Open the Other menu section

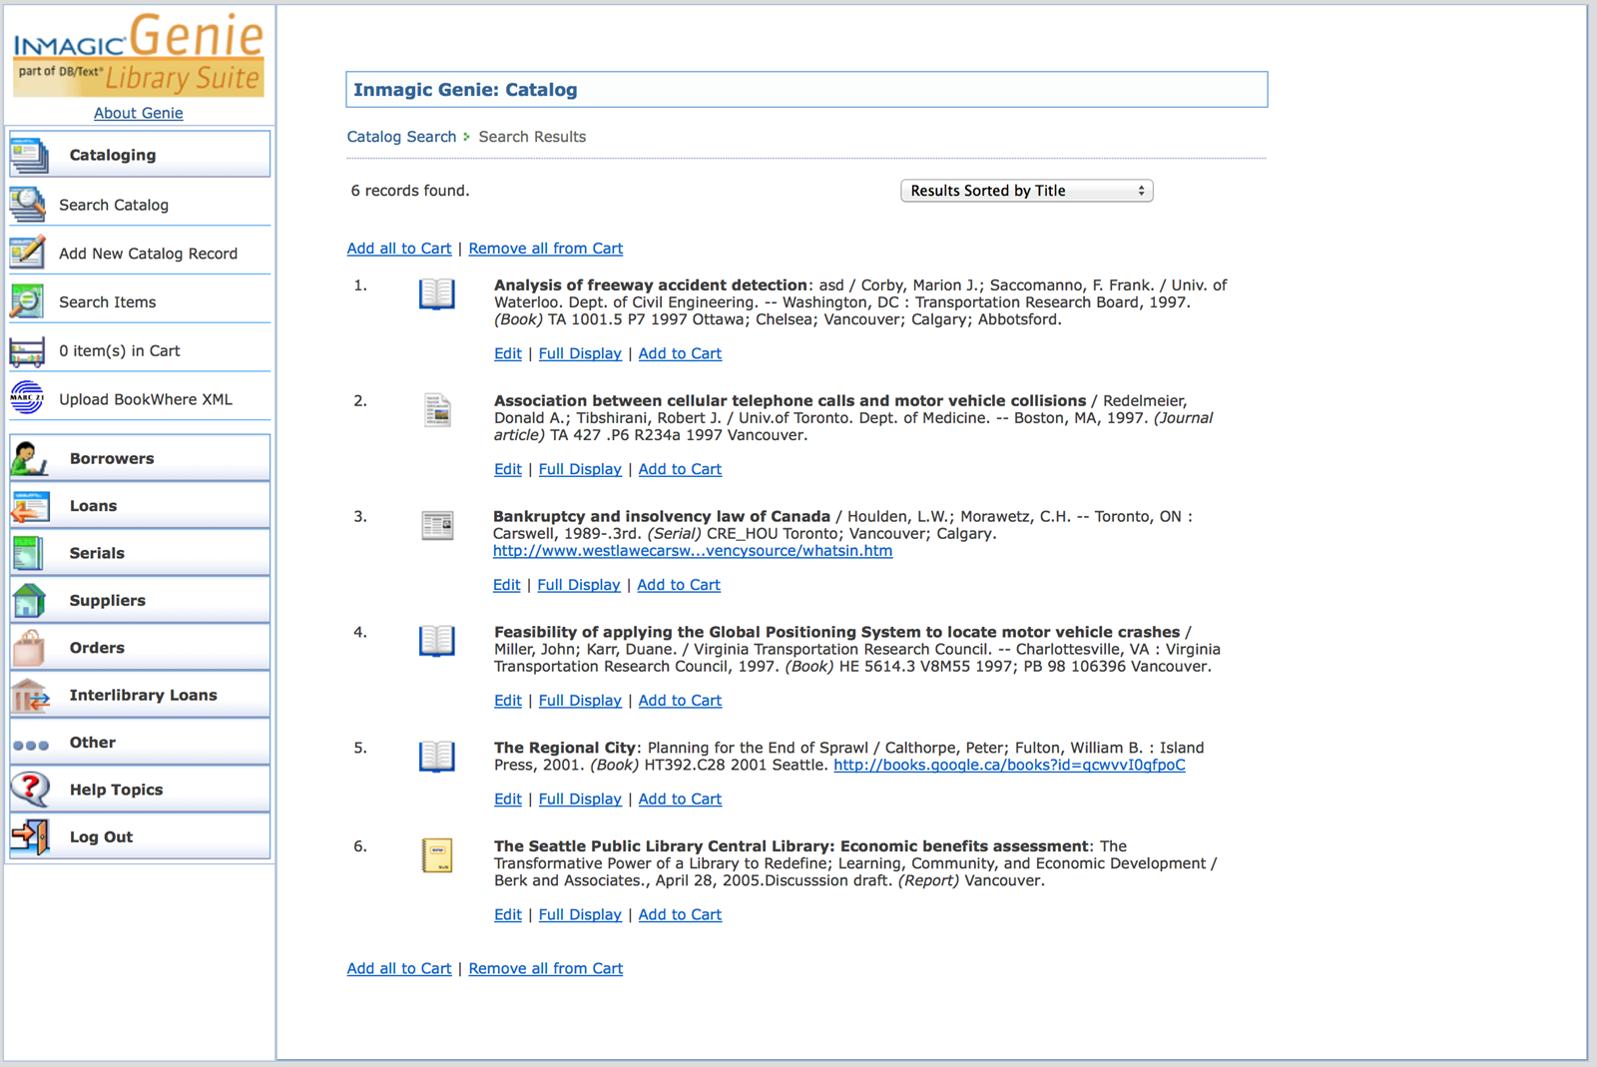tap(140, 743)
